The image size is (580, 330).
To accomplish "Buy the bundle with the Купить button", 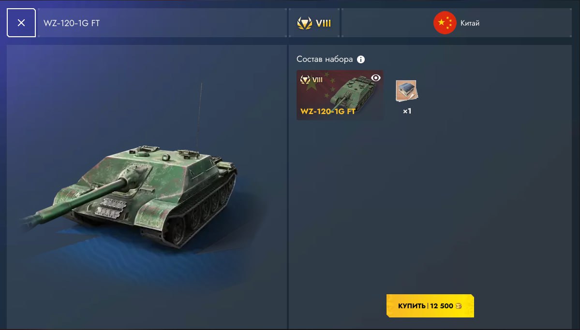I will [430, 306].
